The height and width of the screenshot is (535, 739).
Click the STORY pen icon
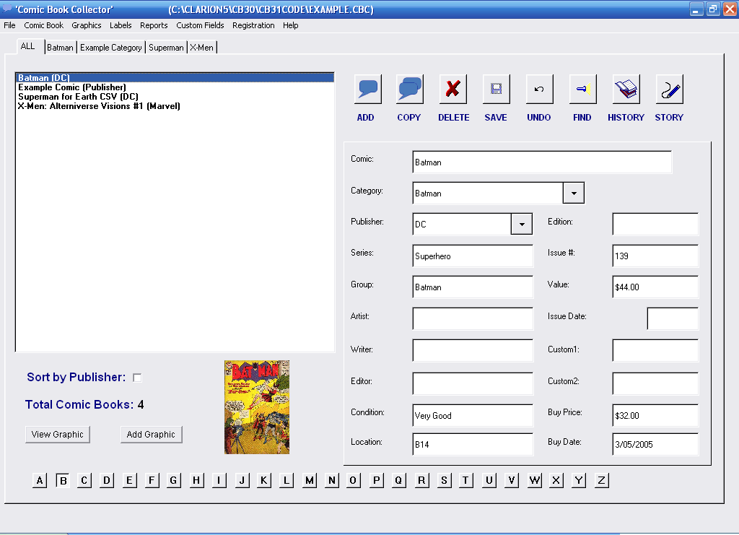point(669,90)
